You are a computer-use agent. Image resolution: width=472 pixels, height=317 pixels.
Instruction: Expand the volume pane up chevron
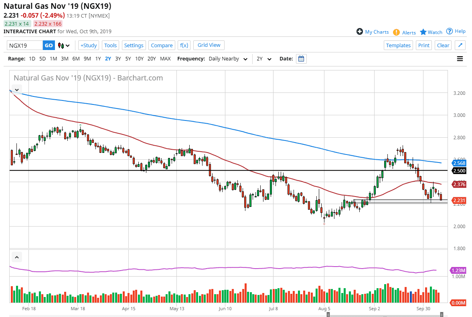[x=17, y=257]
